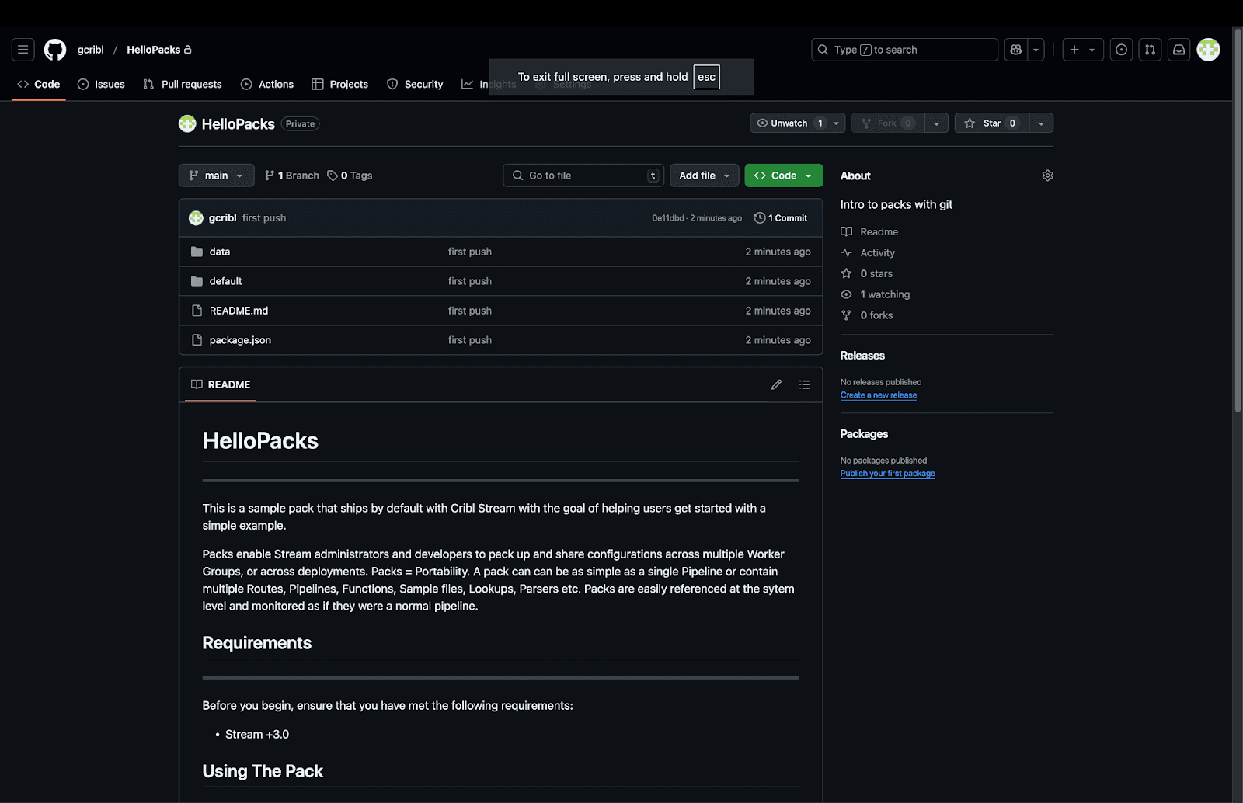Image resolution: width=1243 pixels, height=803 pixels.
Task: Open the README outline list icon
Action: pyautogui.click(x=804, y=384)
